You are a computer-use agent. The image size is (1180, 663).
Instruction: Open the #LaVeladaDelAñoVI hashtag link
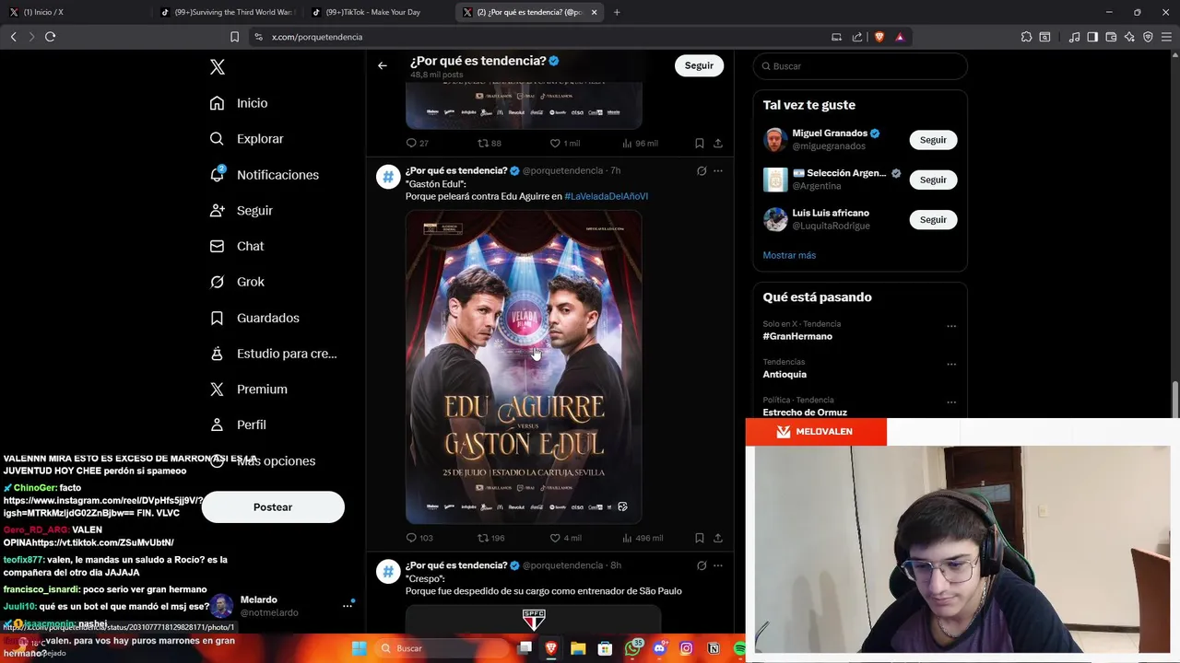point(606,196)
